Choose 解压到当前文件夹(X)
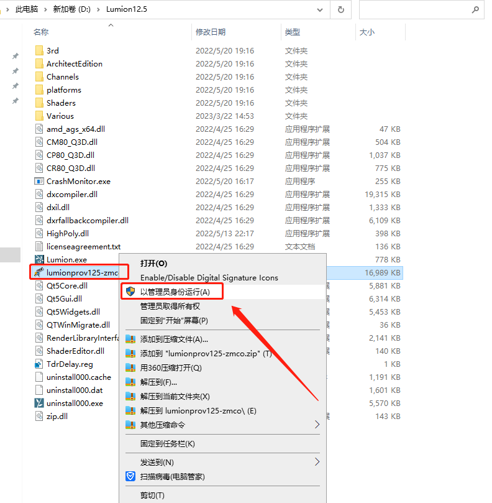The height and width of the screenshot is (503, 492). pyautogui.click(x=223, y=396)
